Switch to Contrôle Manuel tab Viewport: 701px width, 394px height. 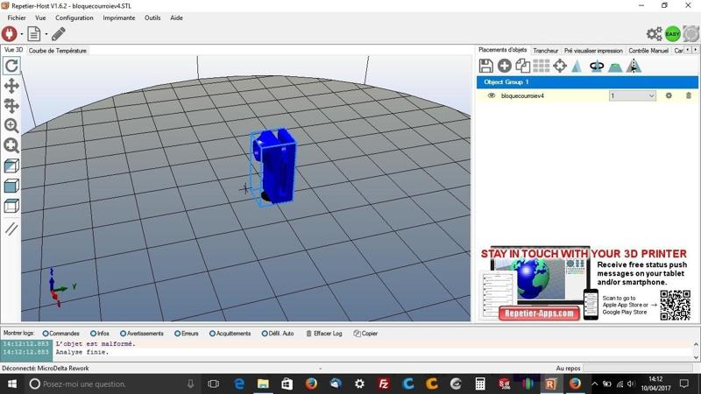(648, 51)
